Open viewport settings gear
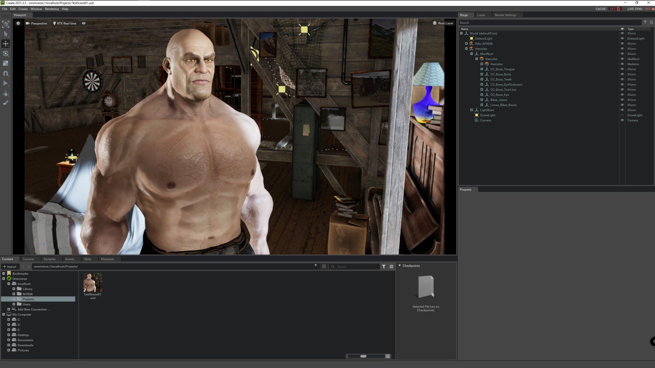 [18, 23]
